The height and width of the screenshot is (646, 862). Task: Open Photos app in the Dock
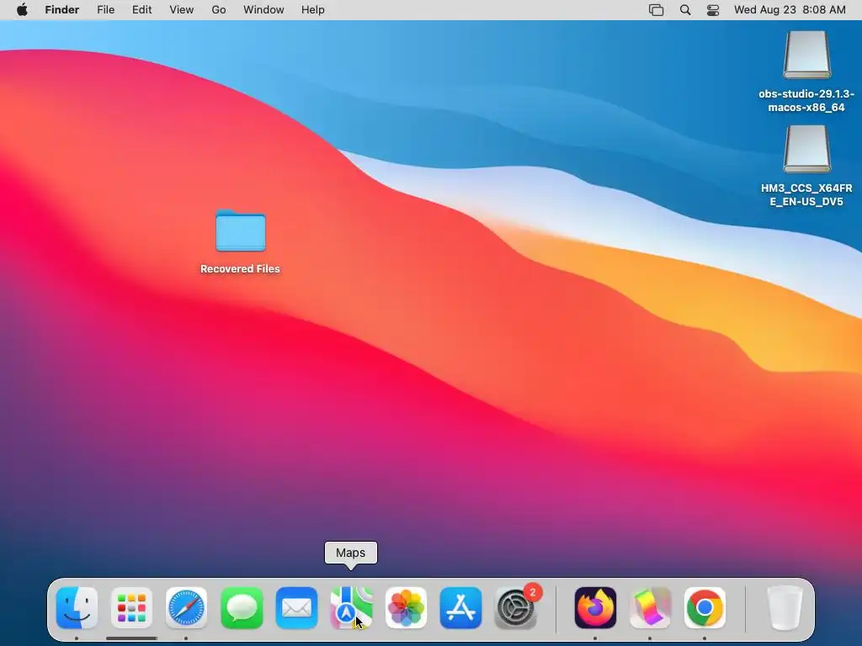[406, 608]
